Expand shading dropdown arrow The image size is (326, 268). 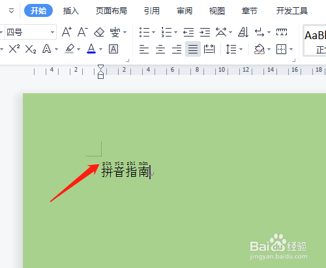(x=269, y=50)
